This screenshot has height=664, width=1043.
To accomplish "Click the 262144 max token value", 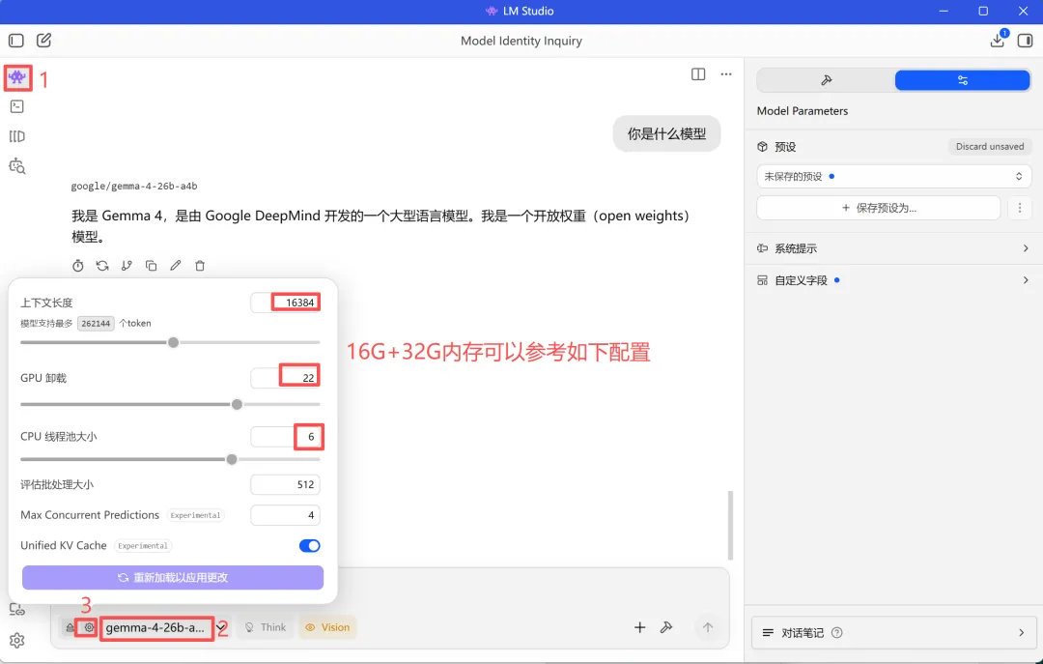I will (x=96, y=323).
